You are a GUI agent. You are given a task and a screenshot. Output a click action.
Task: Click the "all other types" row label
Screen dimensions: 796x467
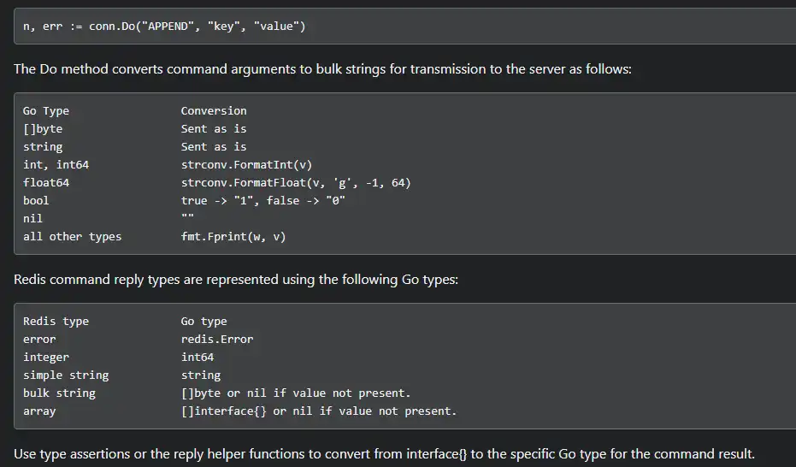coord(72,236)
